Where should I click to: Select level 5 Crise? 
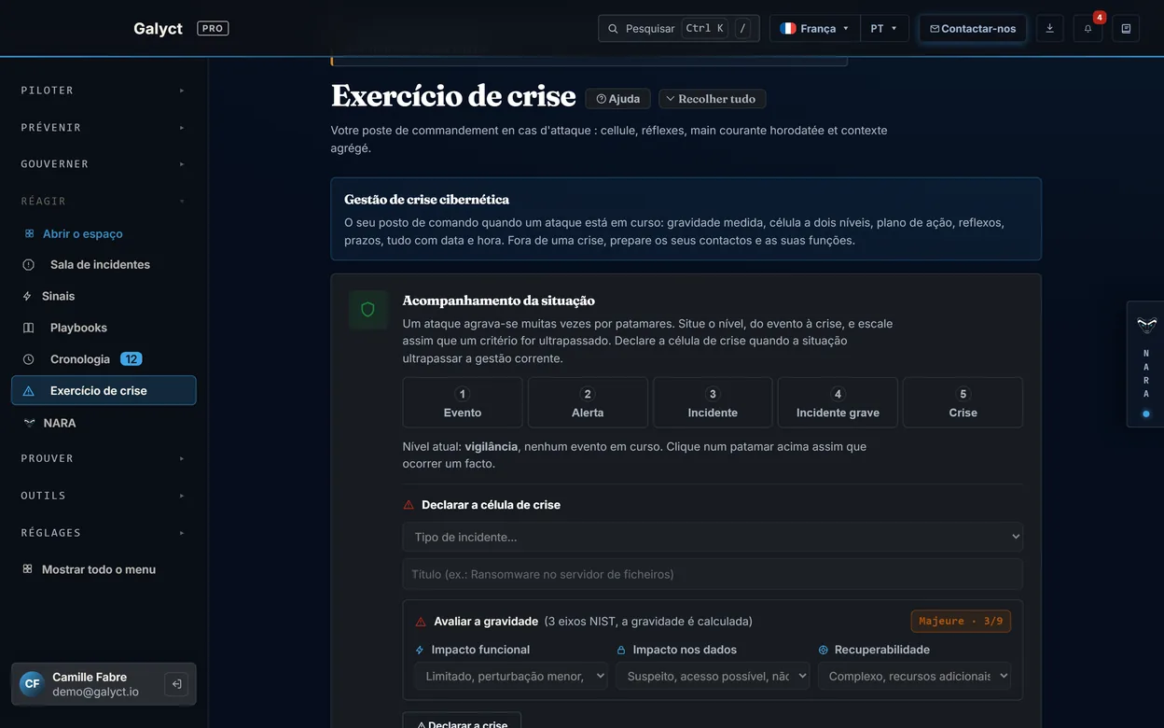point(963,402)
